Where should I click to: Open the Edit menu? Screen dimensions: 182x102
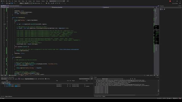[x=7, y=1]
